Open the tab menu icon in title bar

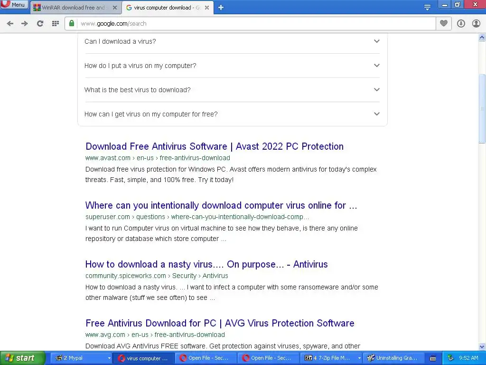tap(427, 8)
